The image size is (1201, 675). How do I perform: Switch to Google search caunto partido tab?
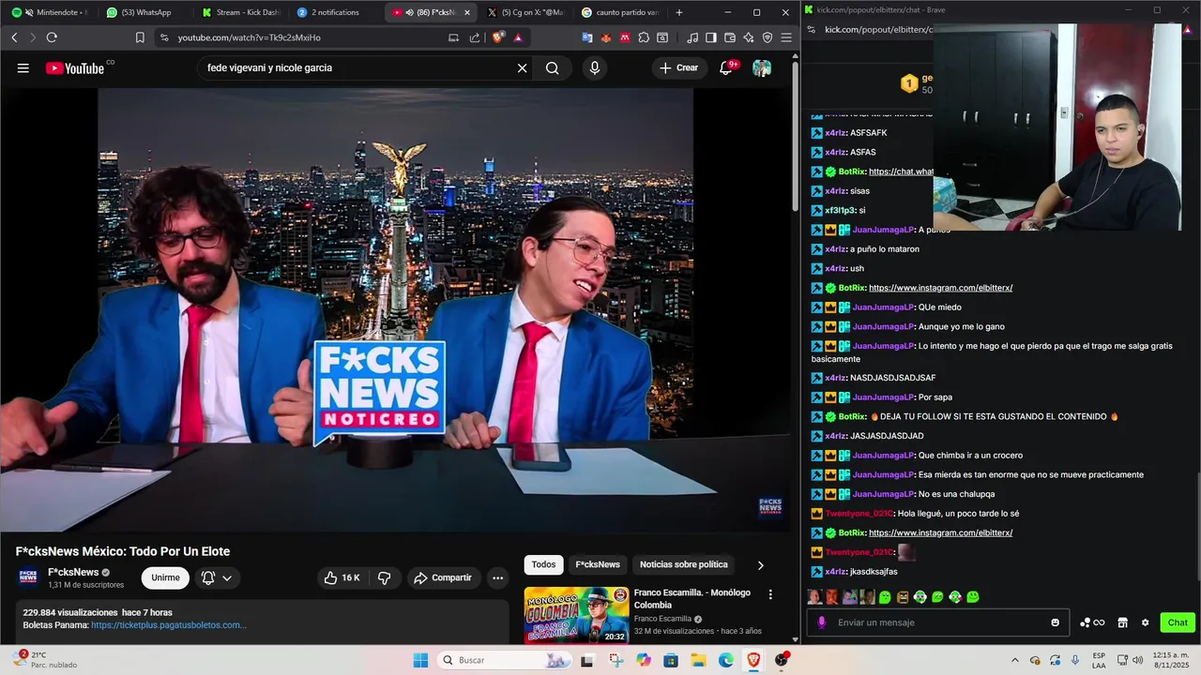tap(619, 12)
